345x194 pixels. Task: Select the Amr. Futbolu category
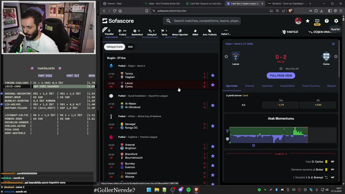pyautogui.click(x=210, y=32)
